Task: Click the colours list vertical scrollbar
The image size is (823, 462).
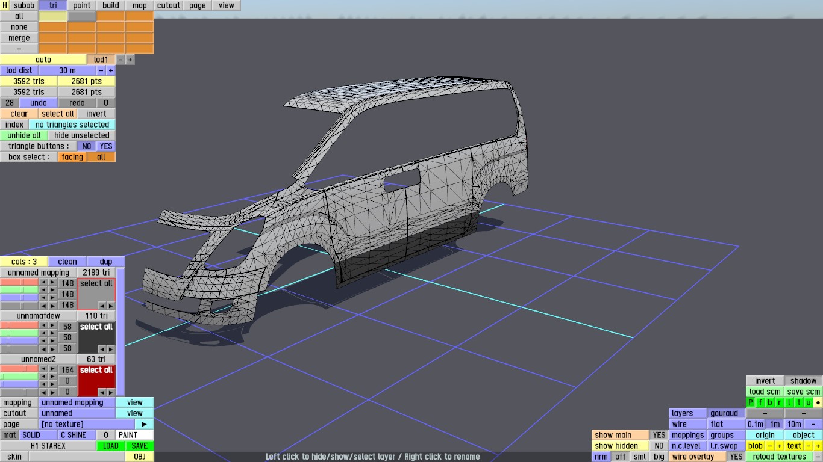Action: (x=120, y=332)
